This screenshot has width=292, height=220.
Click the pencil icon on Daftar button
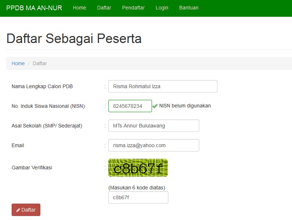tap(18, 210)
